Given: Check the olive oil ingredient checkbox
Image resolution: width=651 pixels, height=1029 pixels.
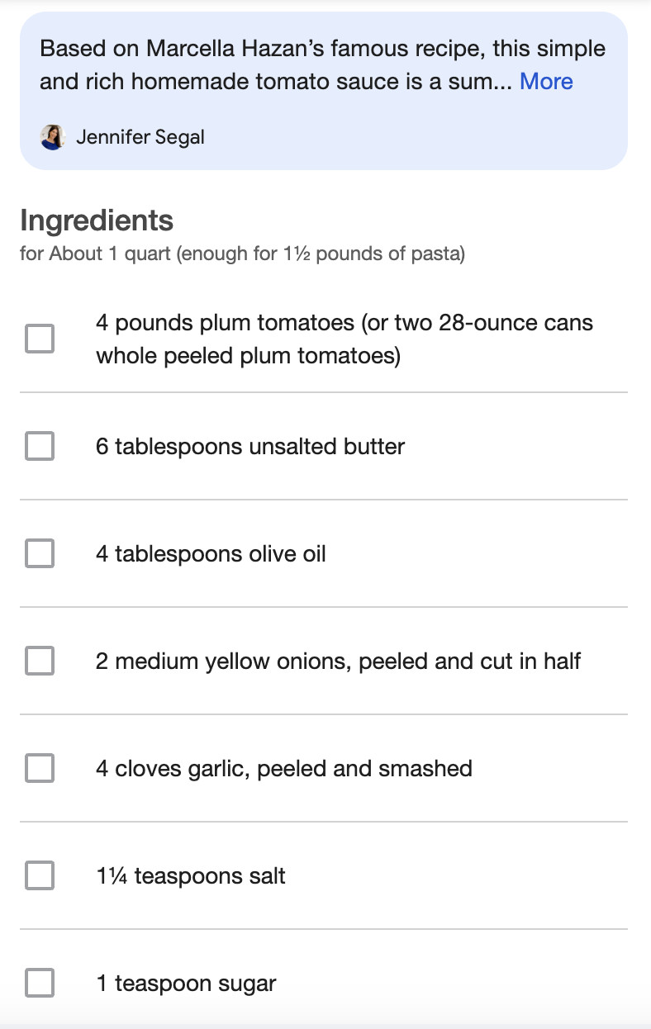Looking at the screenshot, I should (x=39, y=553).
